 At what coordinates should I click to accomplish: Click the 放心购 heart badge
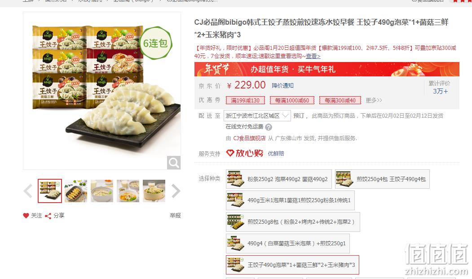coord(245,153)
